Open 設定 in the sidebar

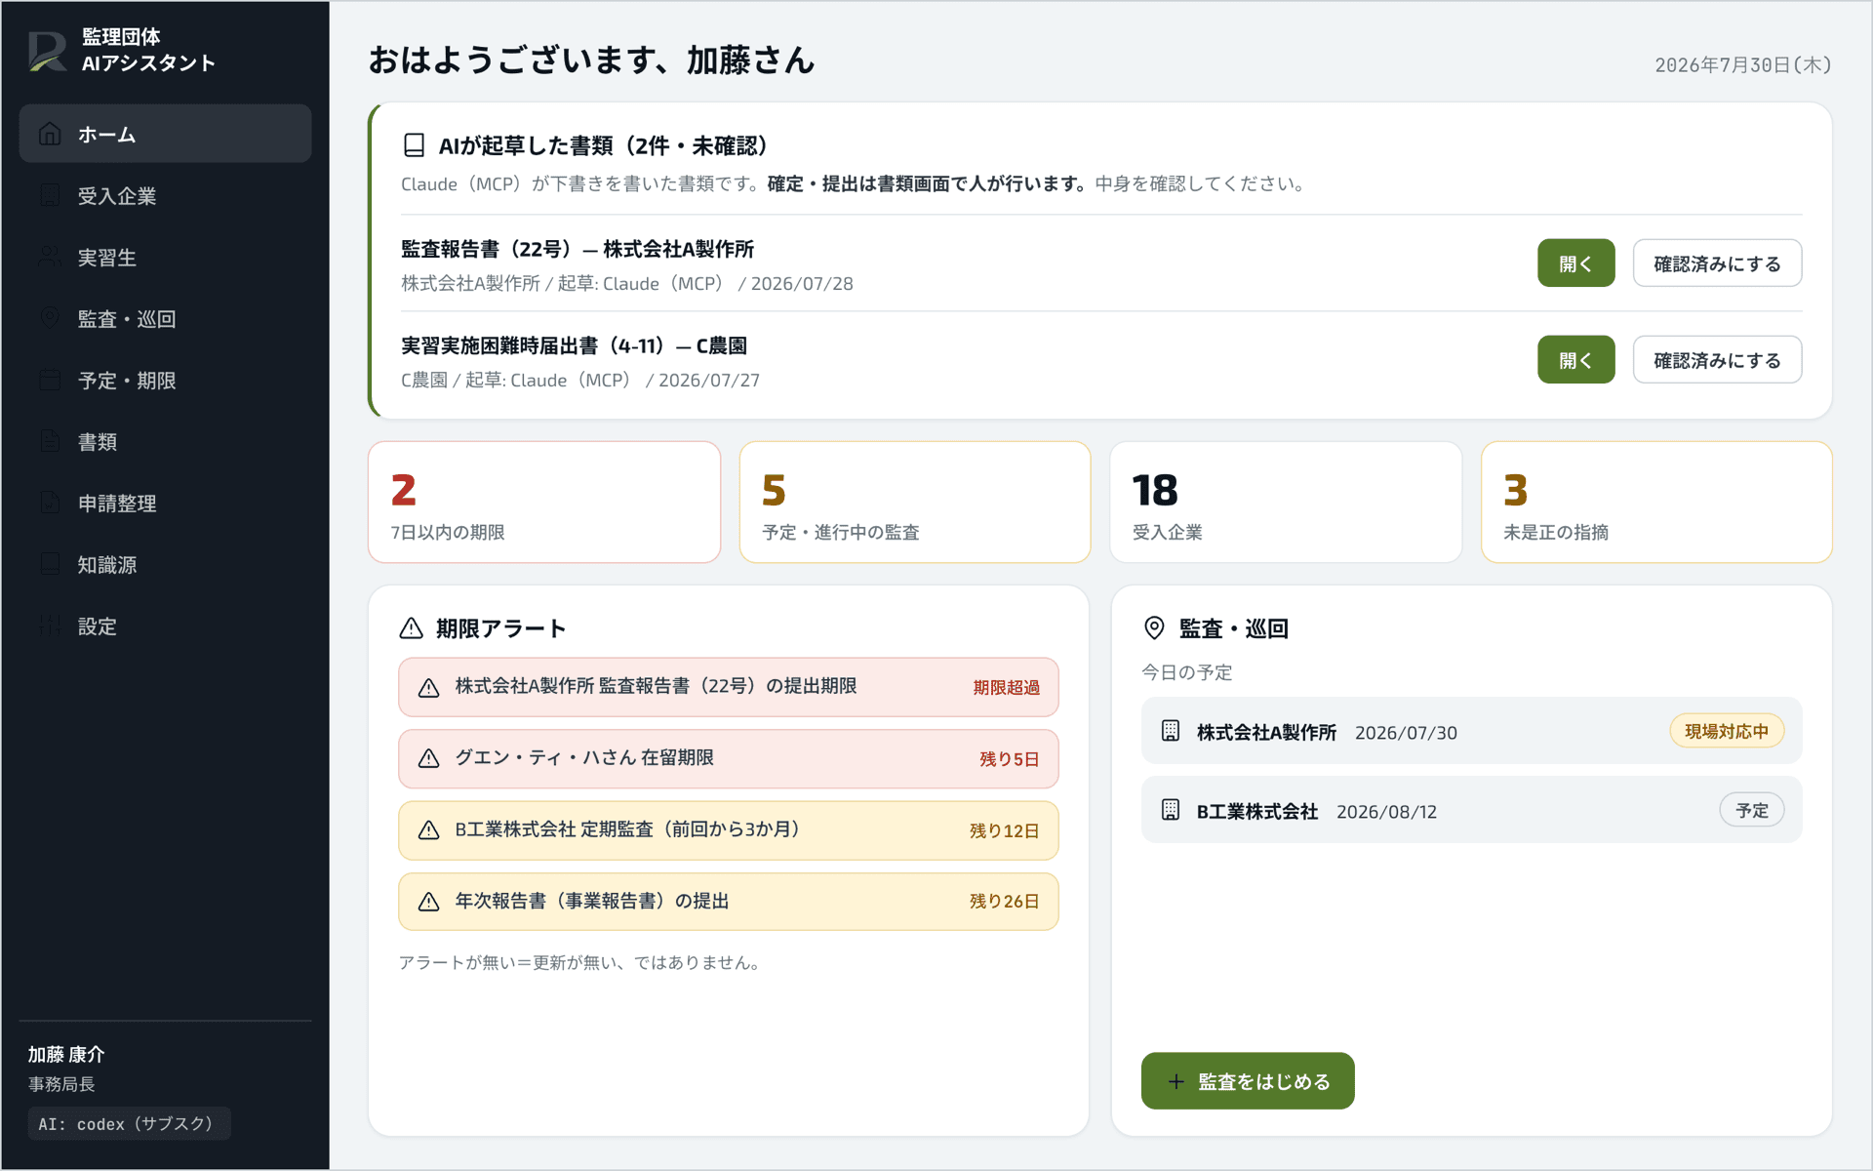click(x=165, y=626)
